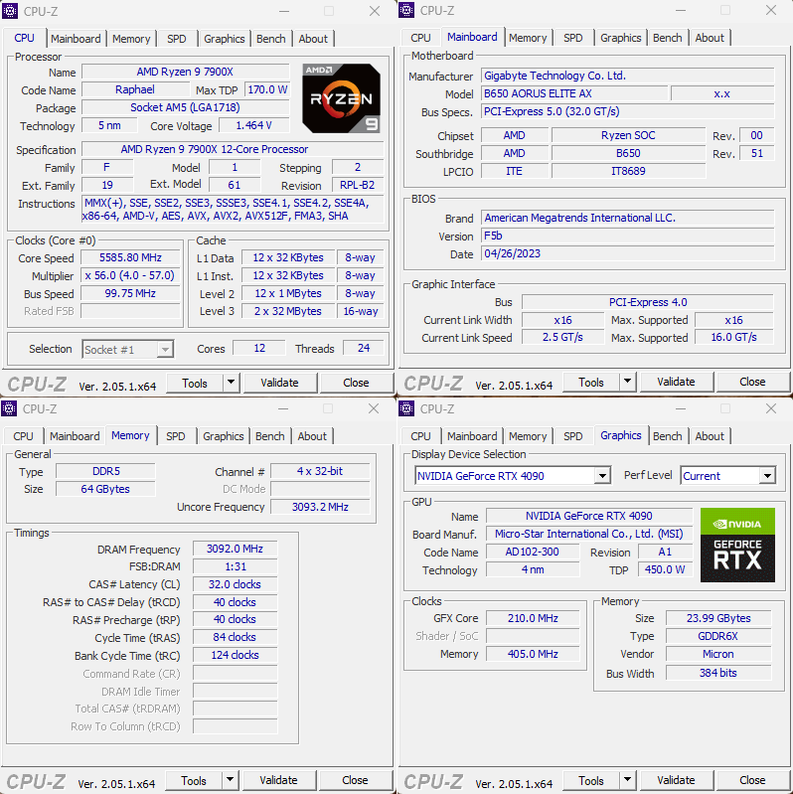Click the GPU code name AD102-300 value
Screen dimensions: 793x794
coord(533,552)
